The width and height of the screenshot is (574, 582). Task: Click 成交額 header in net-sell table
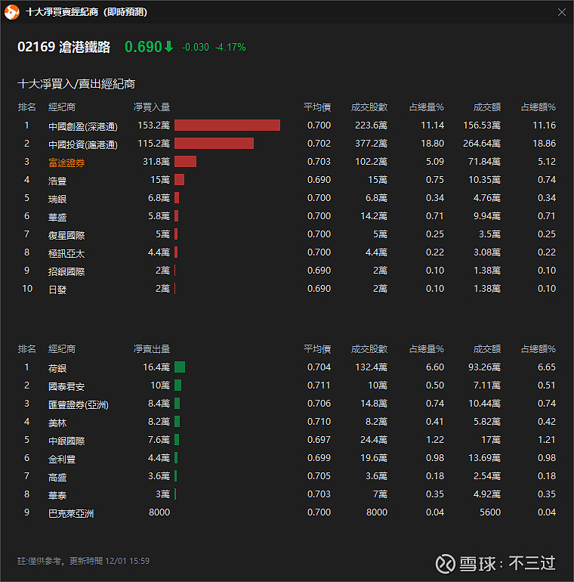[x=487, y=349]
